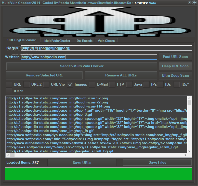Image resolution: width=198 pixels, height=186 pixels.
Task: Click the list scroll down arrow
Action: 189,151
